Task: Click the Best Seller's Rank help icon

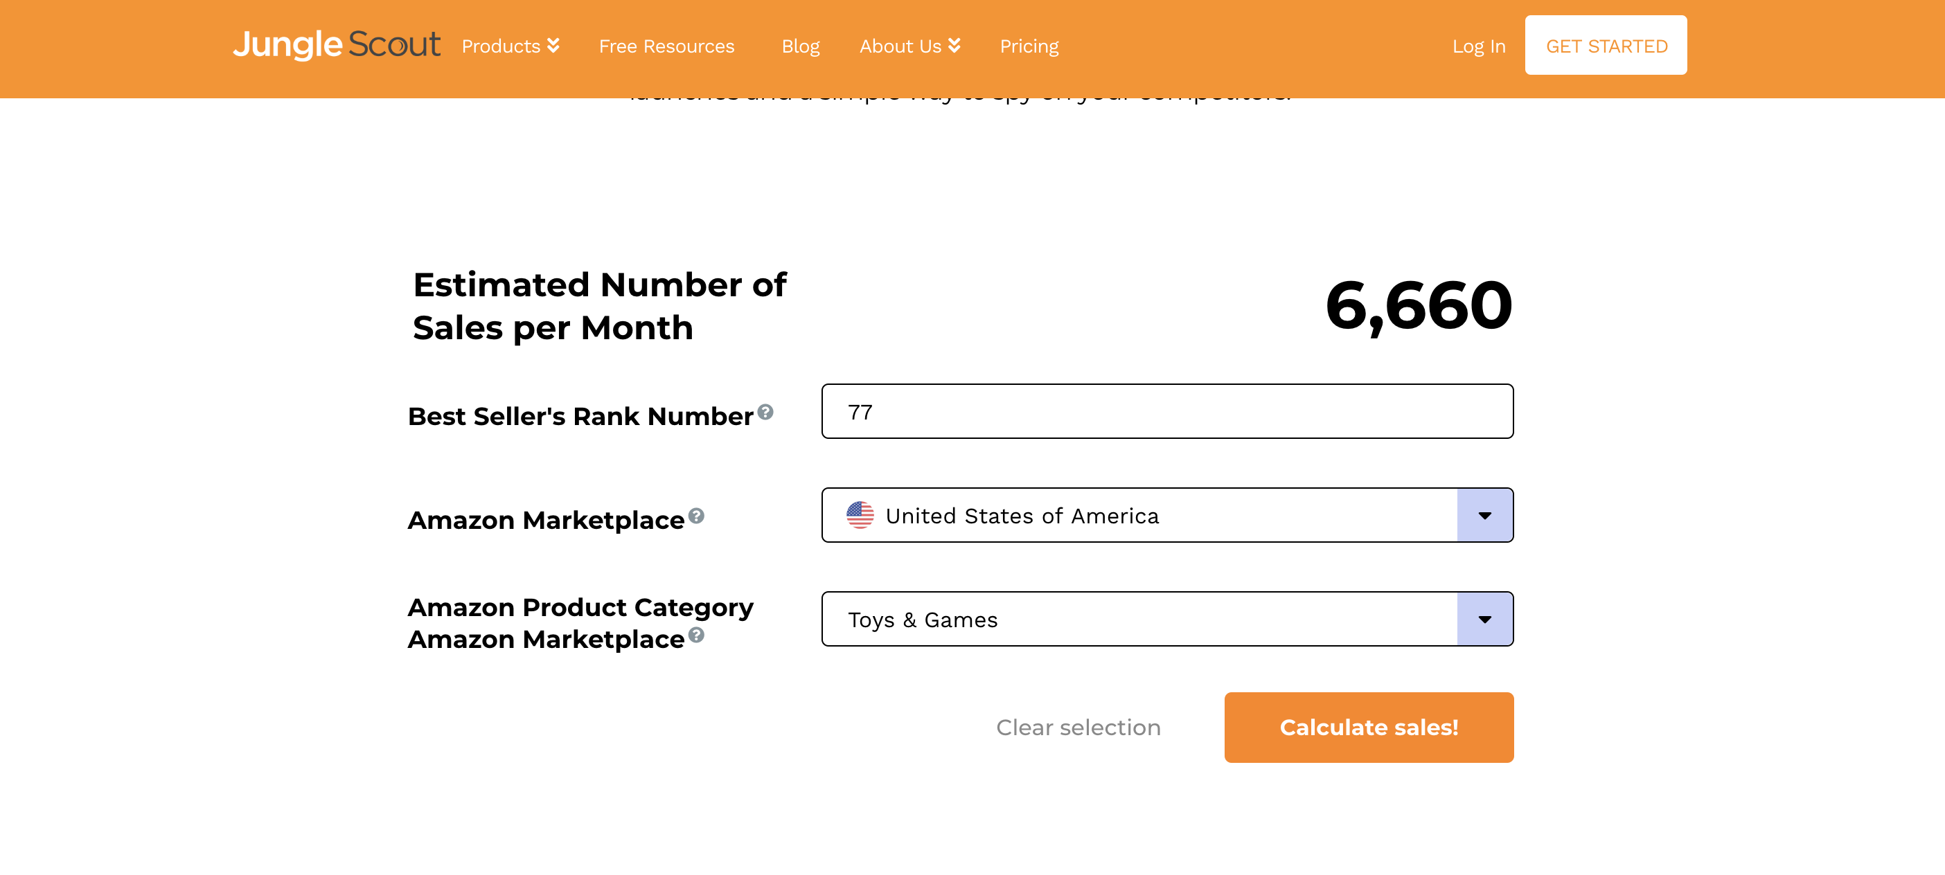Action: coord(765,412)
